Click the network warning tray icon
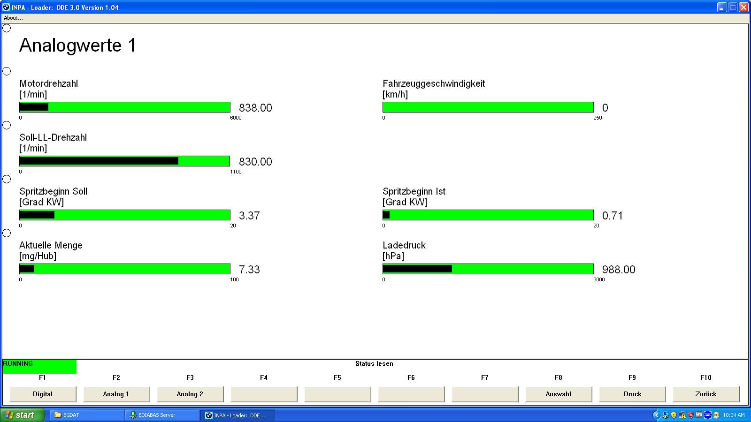Screen dimensions: 751x422 [x=682, y=415]
